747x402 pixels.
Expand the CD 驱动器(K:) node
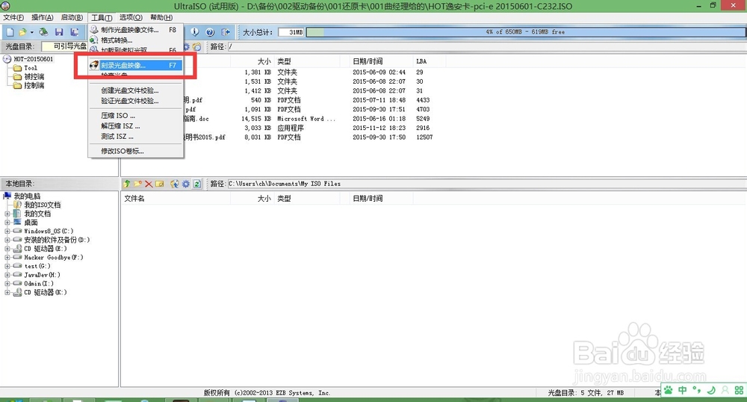[7, 292]
